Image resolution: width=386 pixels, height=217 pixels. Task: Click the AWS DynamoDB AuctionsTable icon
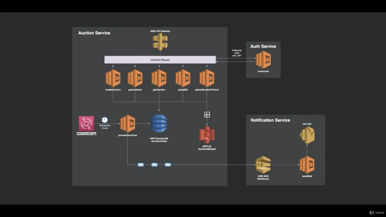click(x=159, y=124)
